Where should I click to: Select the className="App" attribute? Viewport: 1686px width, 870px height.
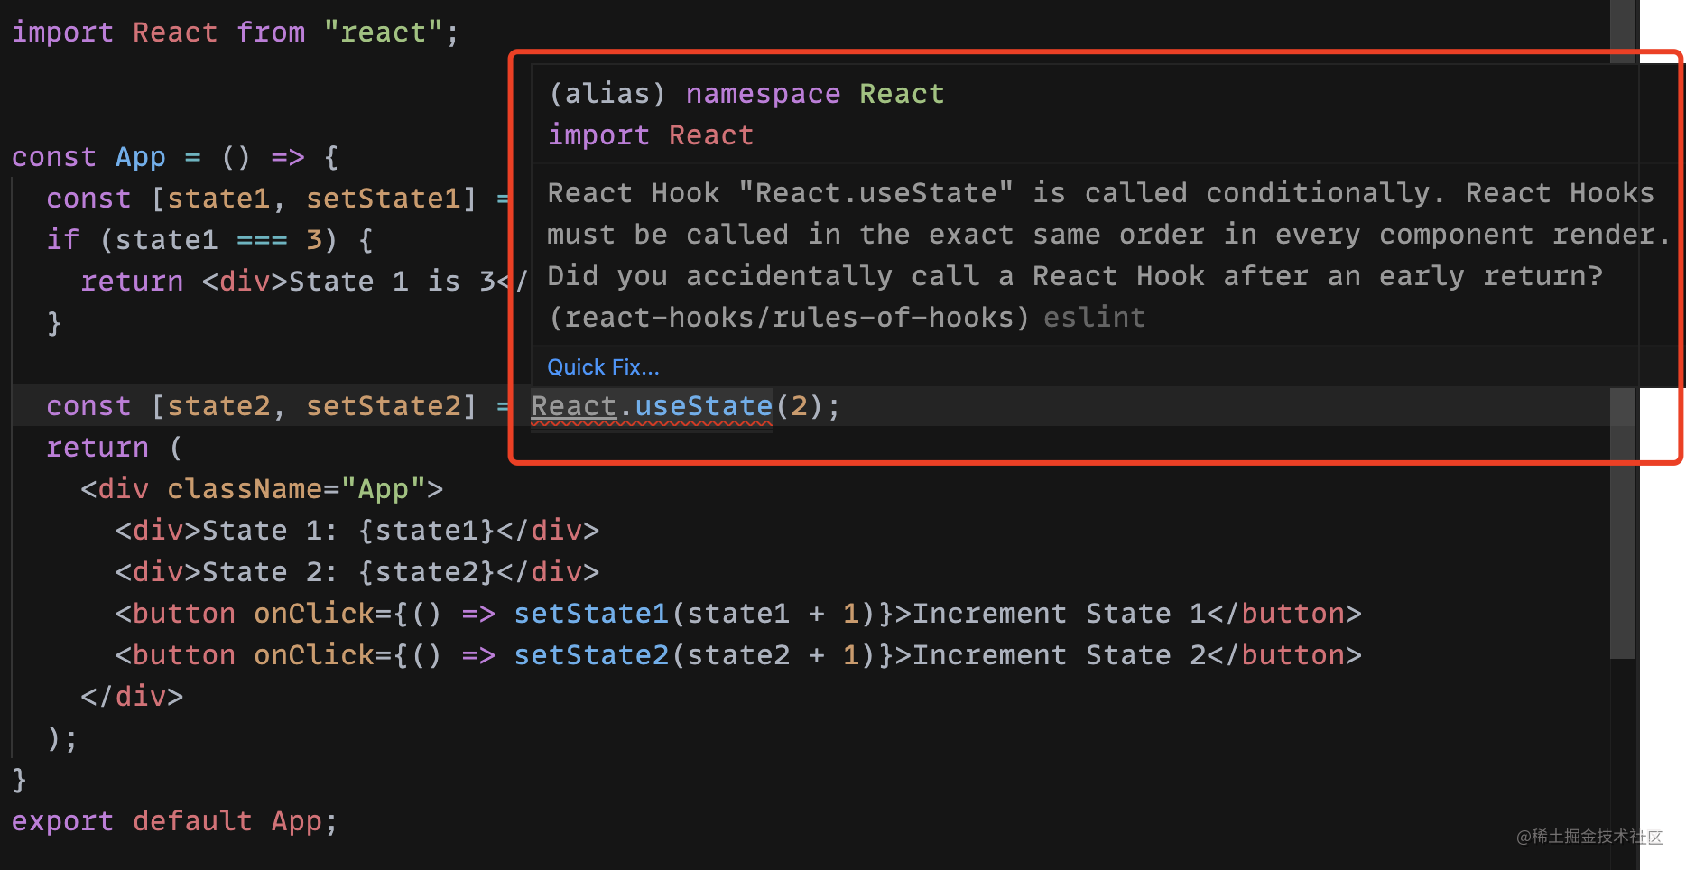301,488
